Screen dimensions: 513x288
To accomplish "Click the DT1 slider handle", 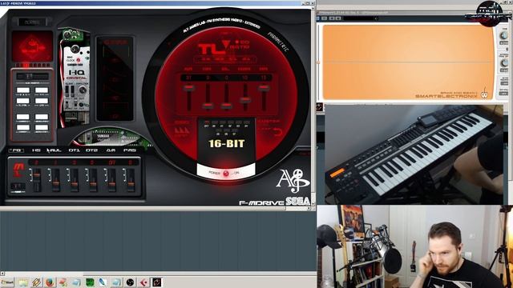I will click(x=75, y=185).
